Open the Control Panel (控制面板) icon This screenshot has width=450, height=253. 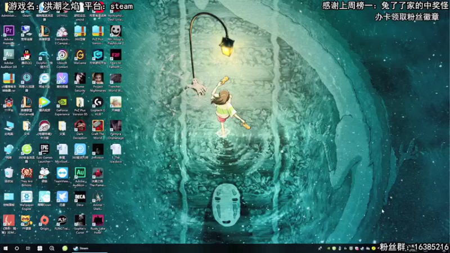pos(8,200)
